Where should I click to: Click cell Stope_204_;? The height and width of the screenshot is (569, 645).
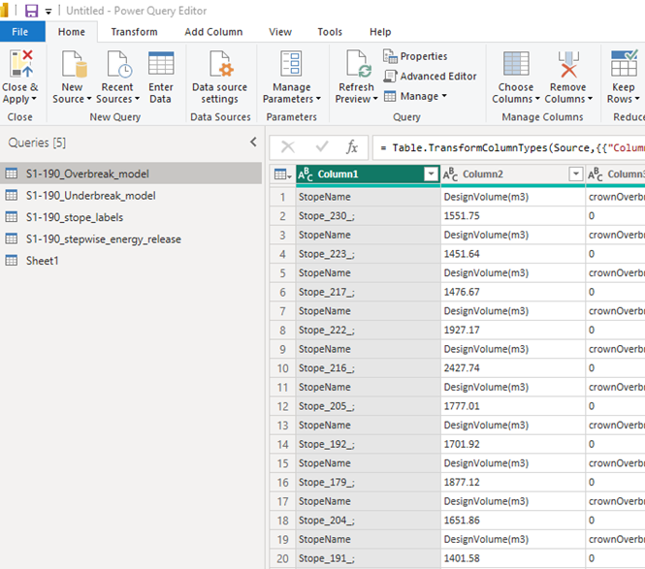coord(368,521)
